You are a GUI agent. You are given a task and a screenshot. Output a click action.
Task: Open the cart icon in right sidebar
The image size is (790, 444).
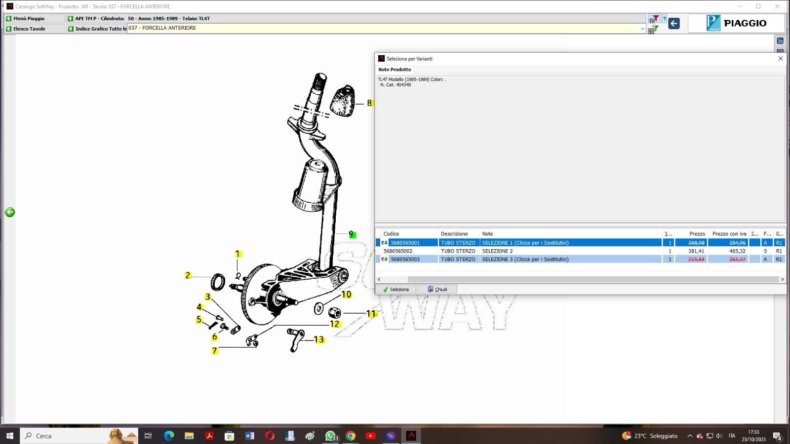coord(780,41)
